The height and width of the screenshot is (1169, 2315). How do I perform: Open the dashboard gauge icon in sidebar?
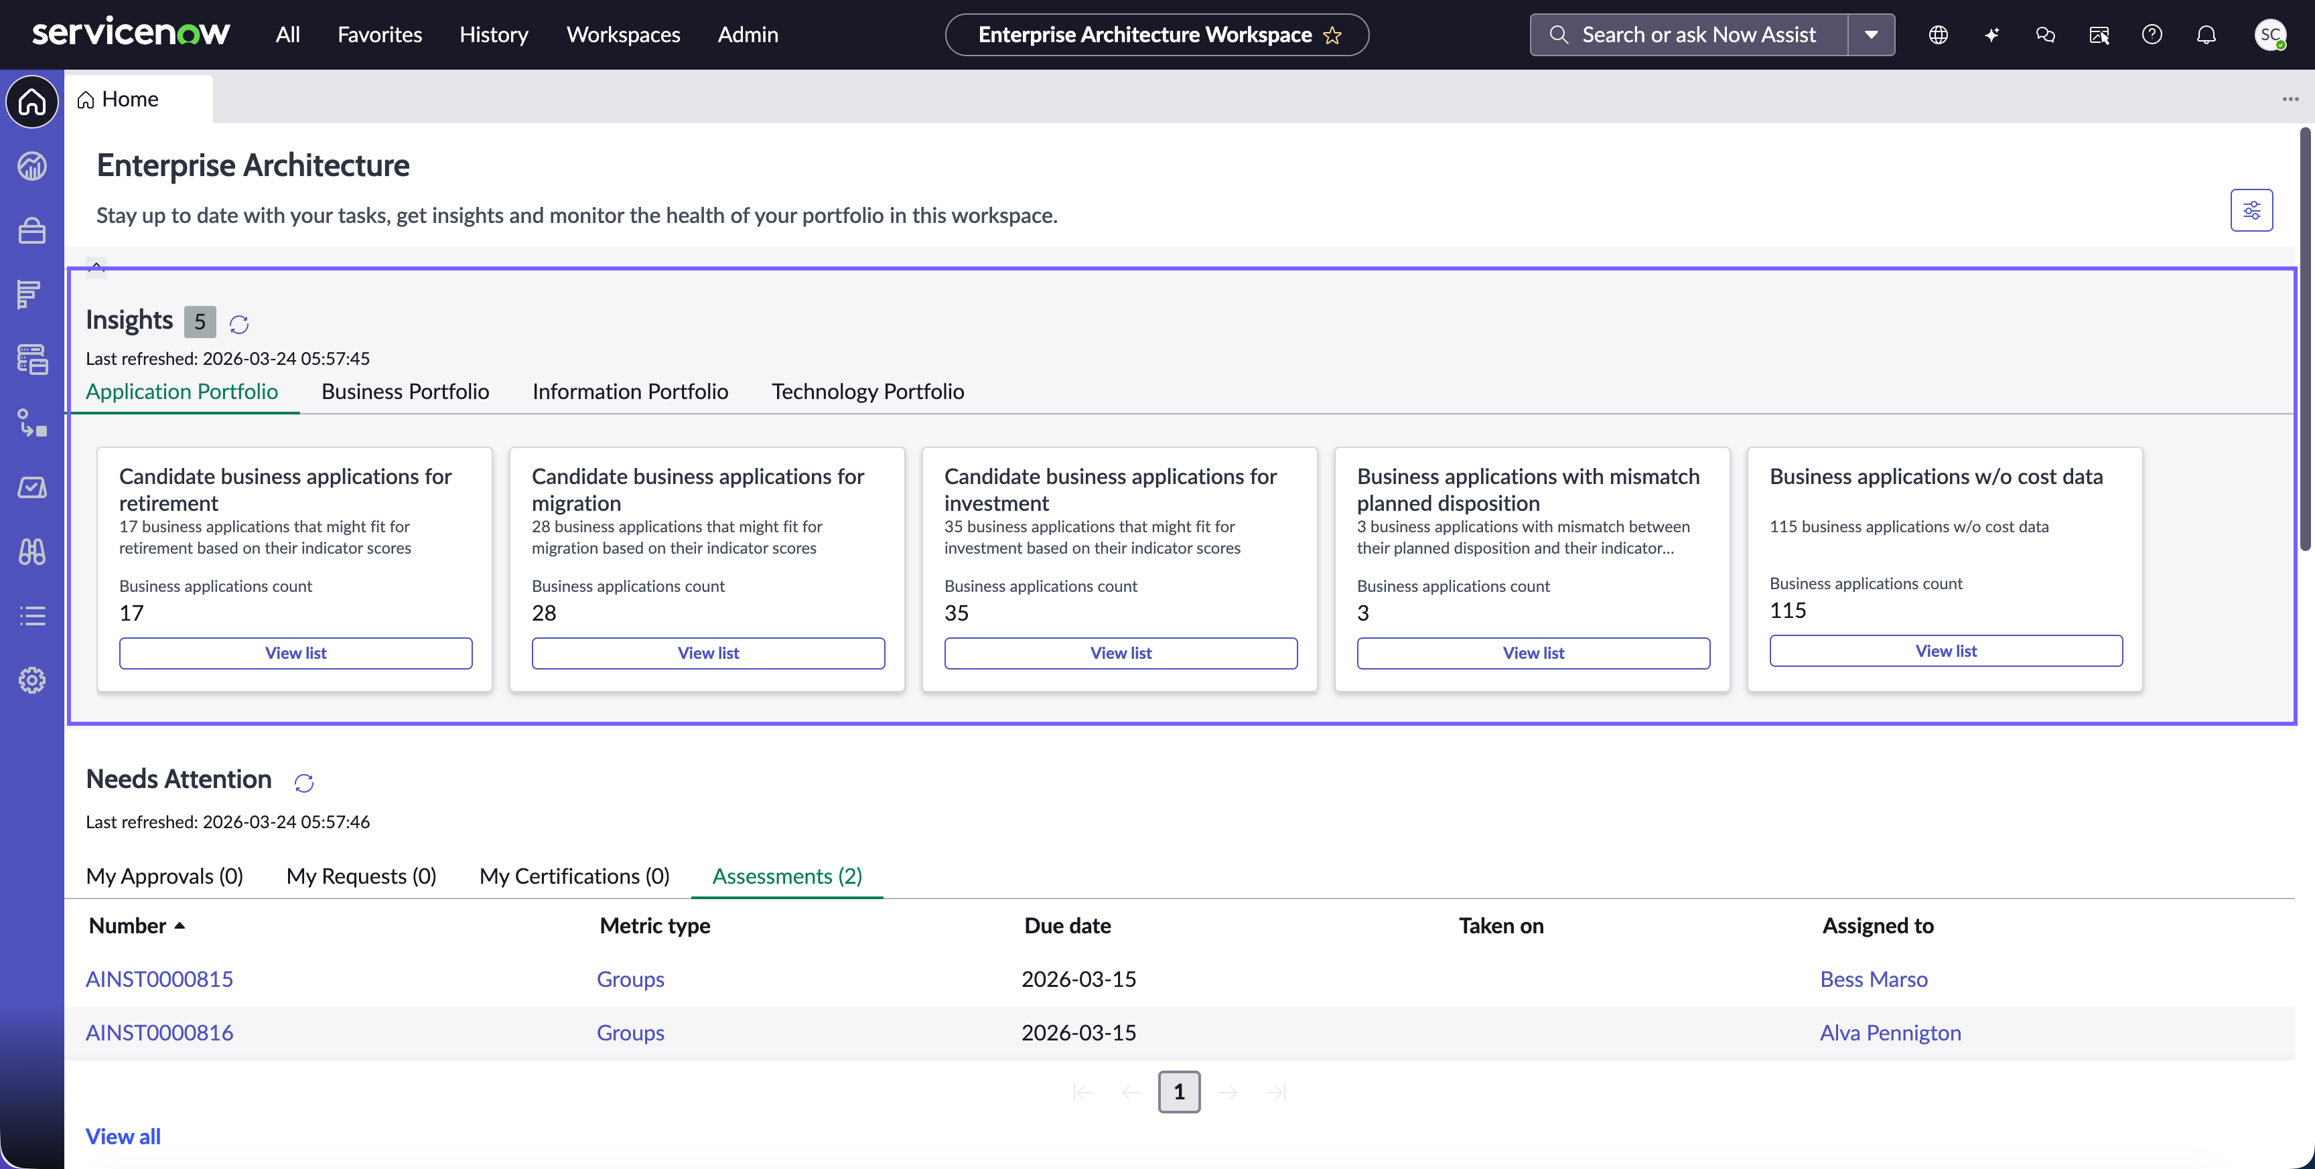pos(32,166)
